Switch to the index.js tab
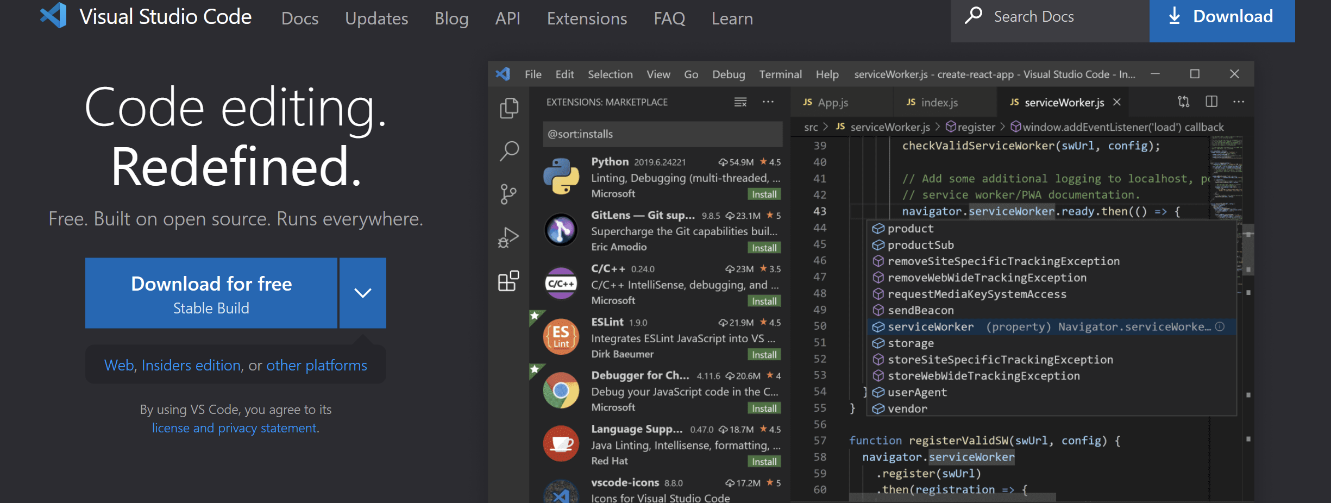The image size is (1331, 503). click(944, 102)
